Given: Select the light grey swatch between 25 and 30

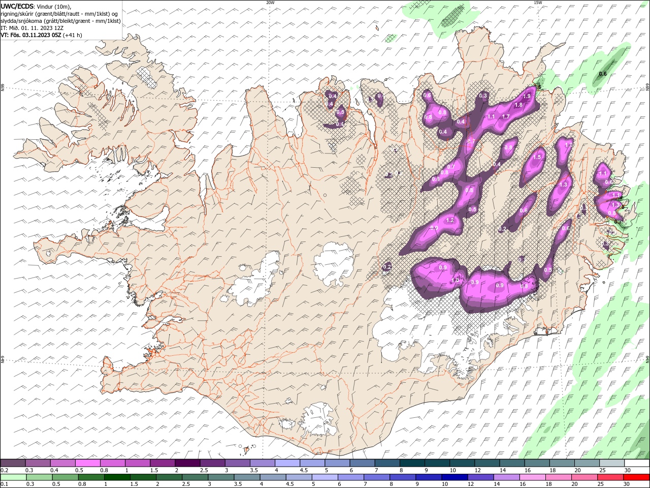Looking at the screenshot, I should coord(612,463).
